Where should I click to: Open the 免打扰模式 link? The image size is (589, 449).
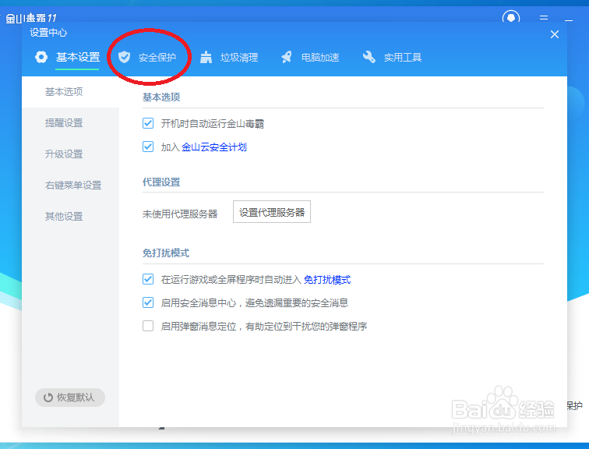(326, 280)
